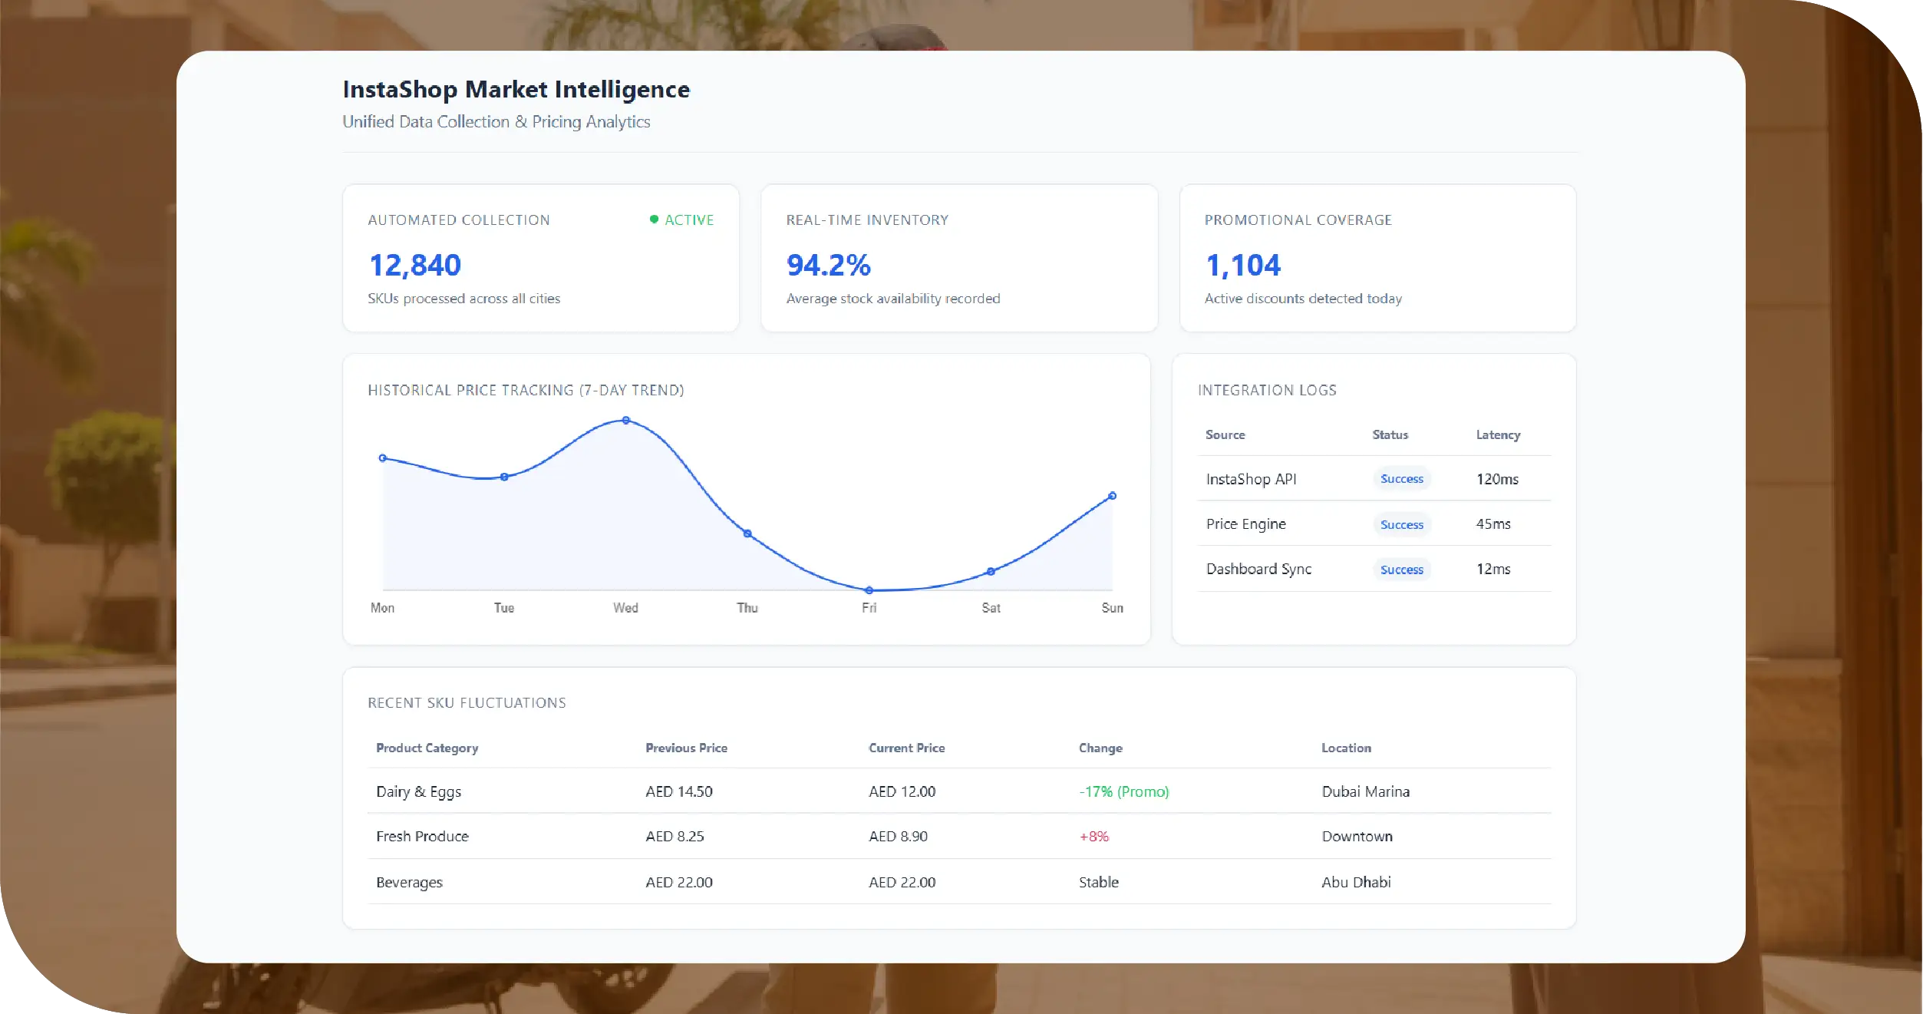Click the Product Category column header

click(427, 748)
